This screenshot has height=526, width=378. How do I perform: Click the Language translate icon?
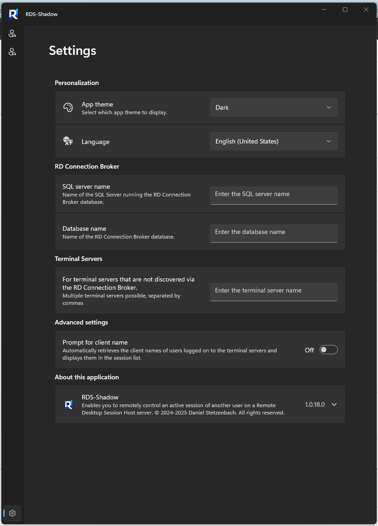tap(68, 141)
